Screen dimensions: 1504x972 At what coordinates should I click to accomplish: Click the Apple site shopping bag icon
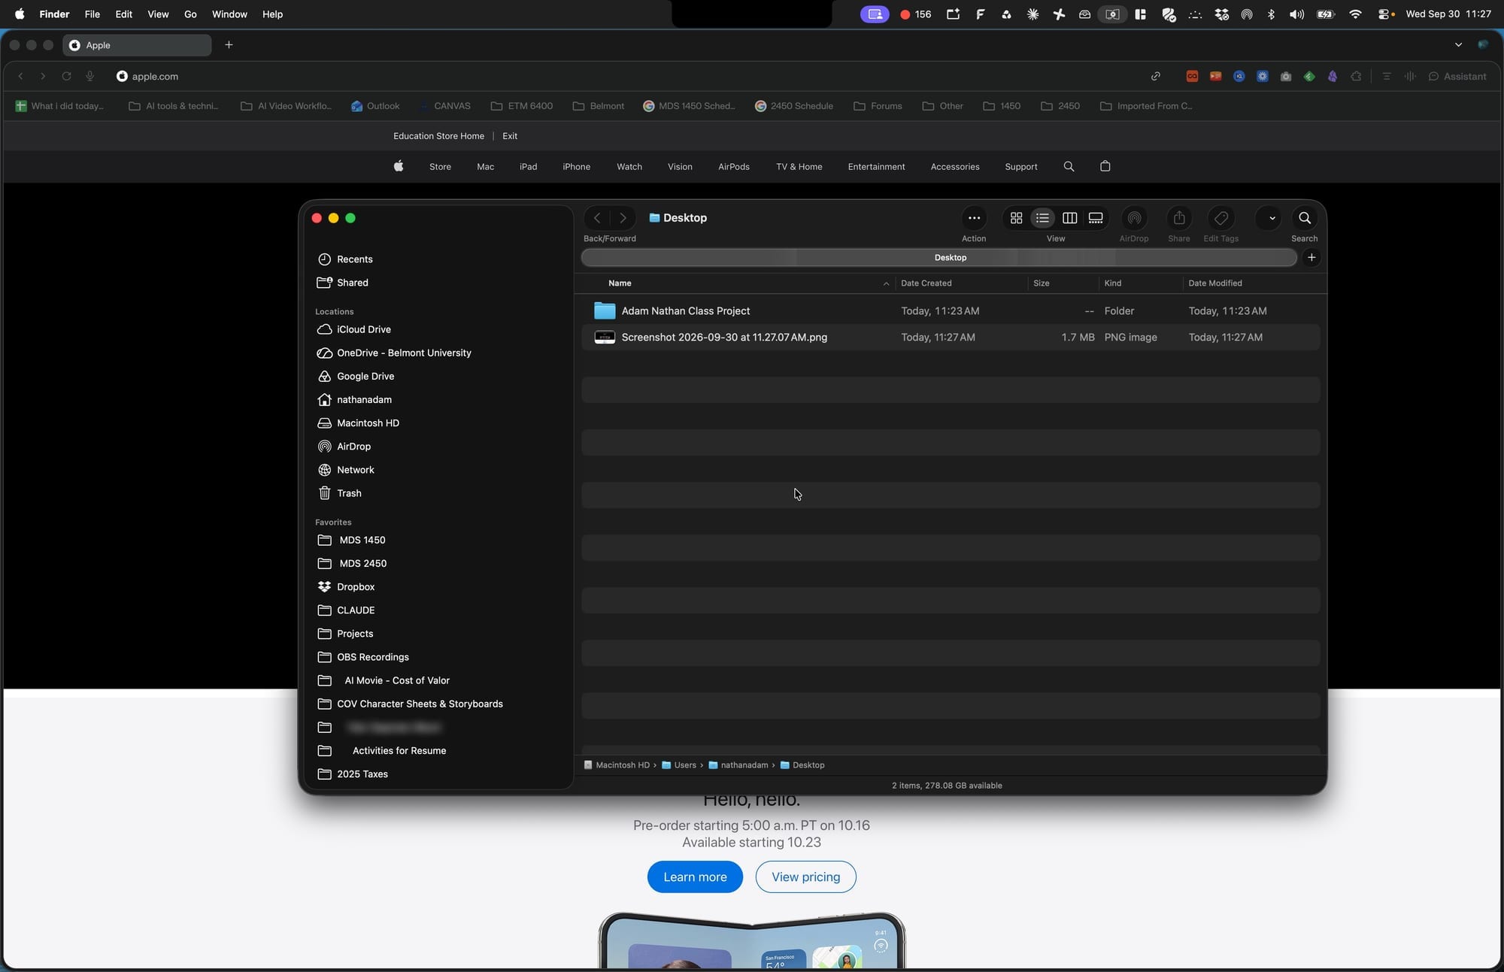[x=1105, y=167]
